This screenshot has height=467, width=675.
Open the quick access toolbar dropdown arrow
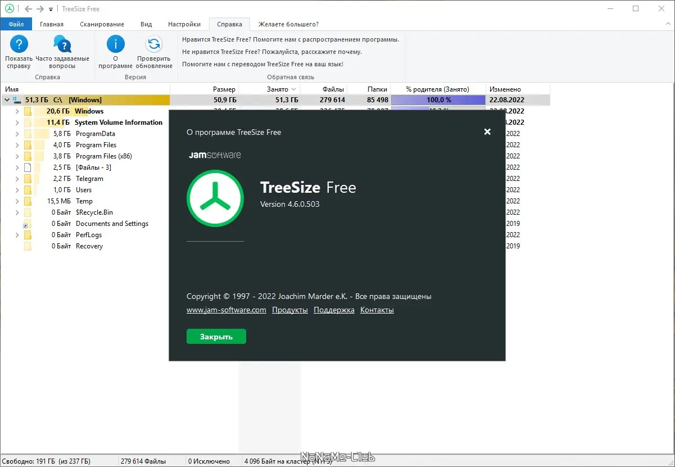coord(51,10)
